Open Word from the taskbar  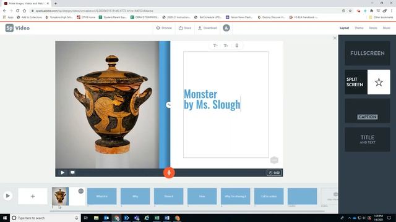[167, 218]
